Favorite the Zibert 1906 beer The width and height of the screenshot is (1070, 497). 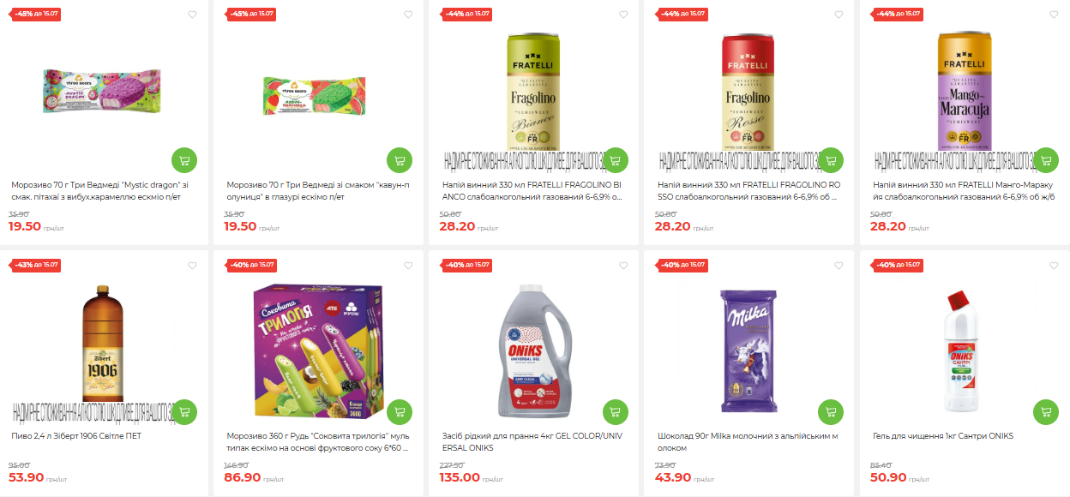192,266
